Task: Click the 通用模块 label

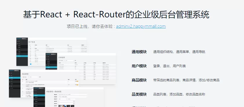Action: 139,52
